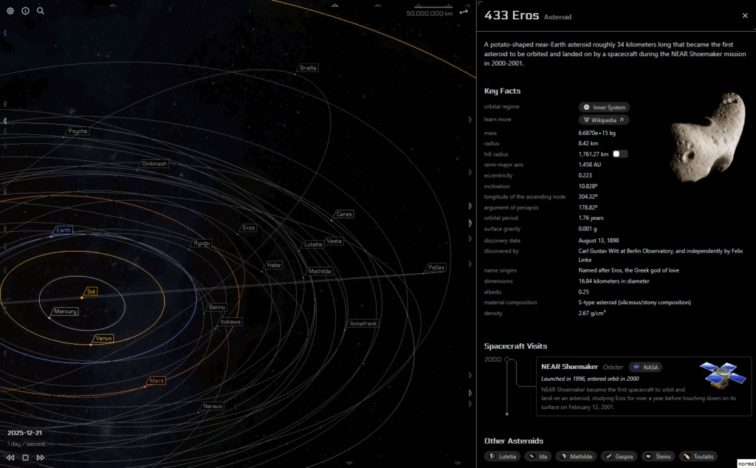This screenshot has width=756, height=468.
Task: Click the orbital period value 1.76 years
Action: pyautogui.click(x=591, y=218)
